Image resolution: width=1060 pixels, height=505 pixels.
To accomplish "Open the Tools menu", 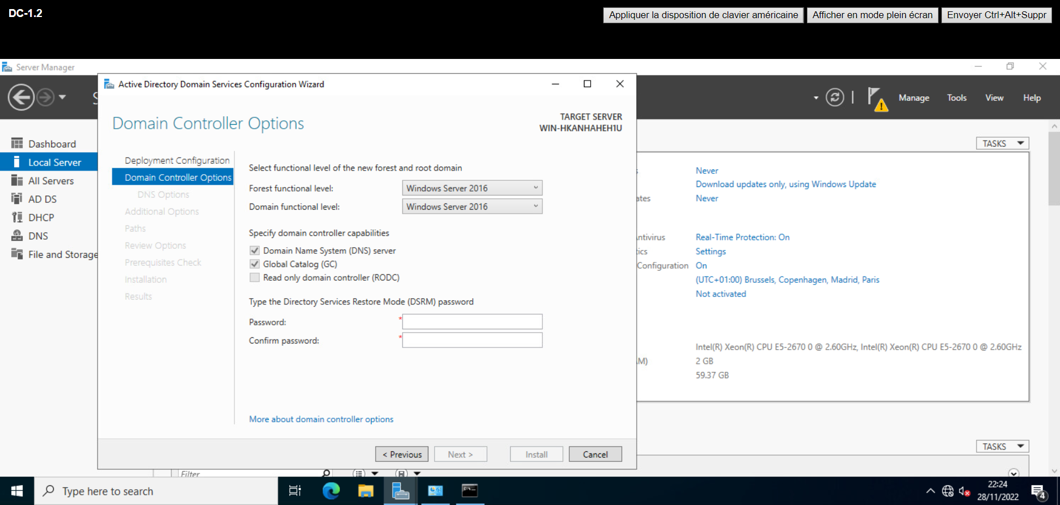I will (x=957, y=97).
